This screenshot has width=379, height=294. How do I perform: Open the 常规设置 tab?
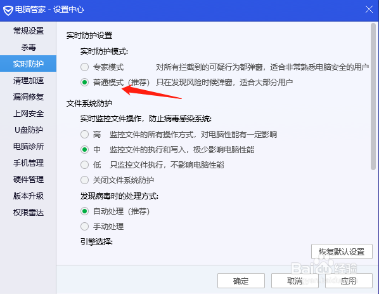point(29,30)
